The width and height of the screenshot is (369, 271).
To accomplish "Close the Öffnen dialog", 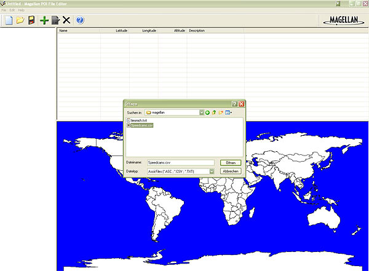I will [x=242, y=104].
